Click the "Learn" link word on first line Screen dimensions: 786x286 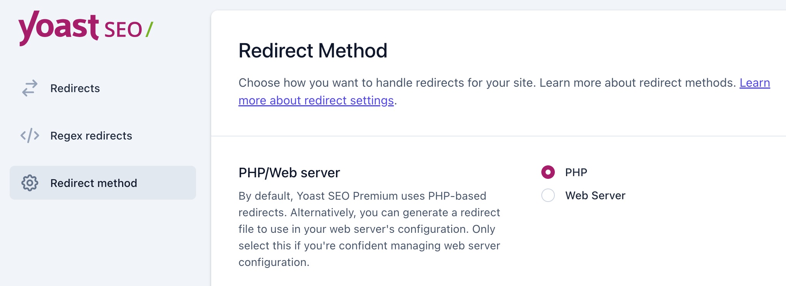point(754,83)
